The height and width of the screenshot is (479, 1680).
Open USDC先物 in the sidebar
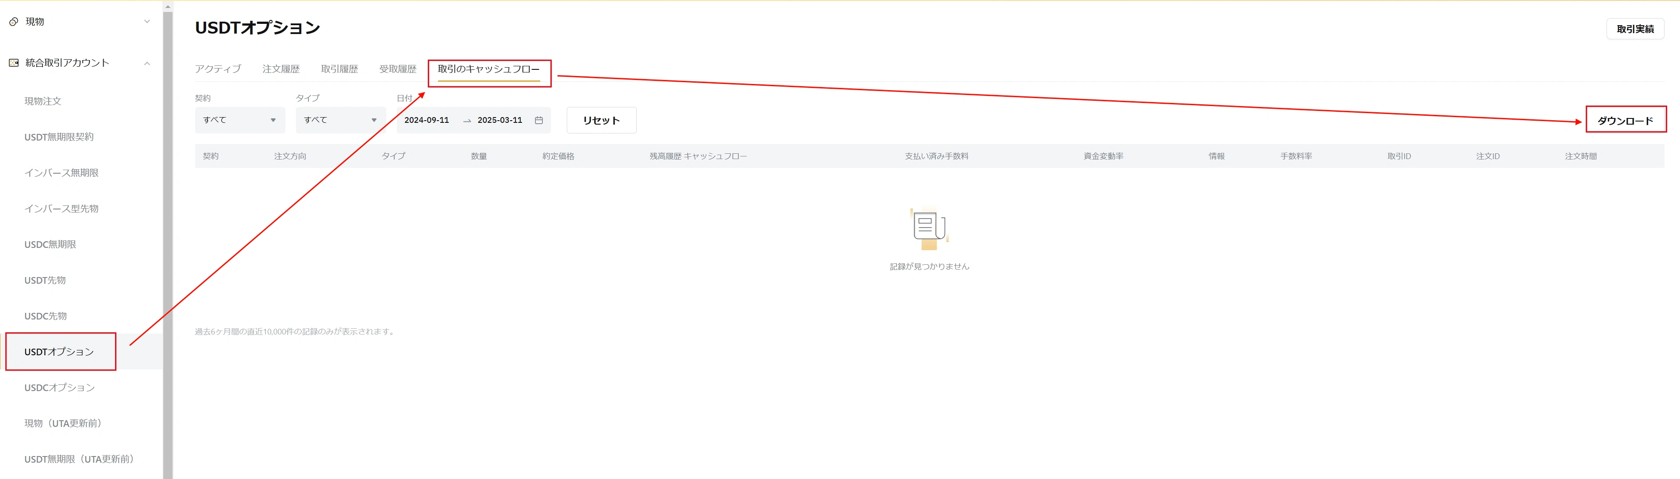46,316
